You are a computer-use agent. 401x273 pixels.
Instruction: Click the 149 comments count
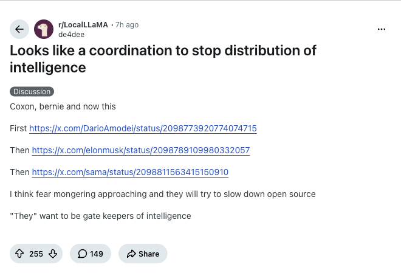[97, 254]
